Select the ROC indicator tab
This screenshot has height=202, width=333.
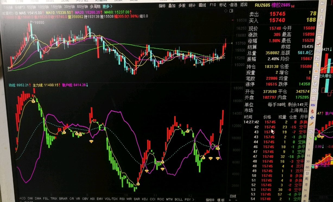[161, 199]
